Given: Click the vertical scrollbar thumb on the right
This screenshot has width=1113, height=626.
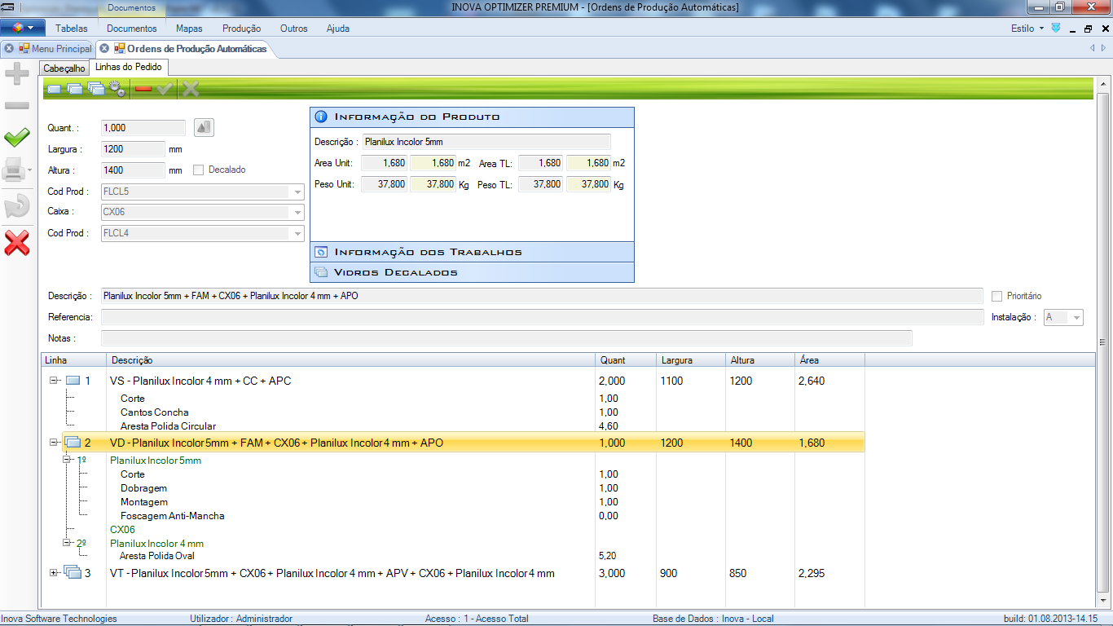Looking at the screenshot, I should pyautogui.click(x=1103, y=341).
